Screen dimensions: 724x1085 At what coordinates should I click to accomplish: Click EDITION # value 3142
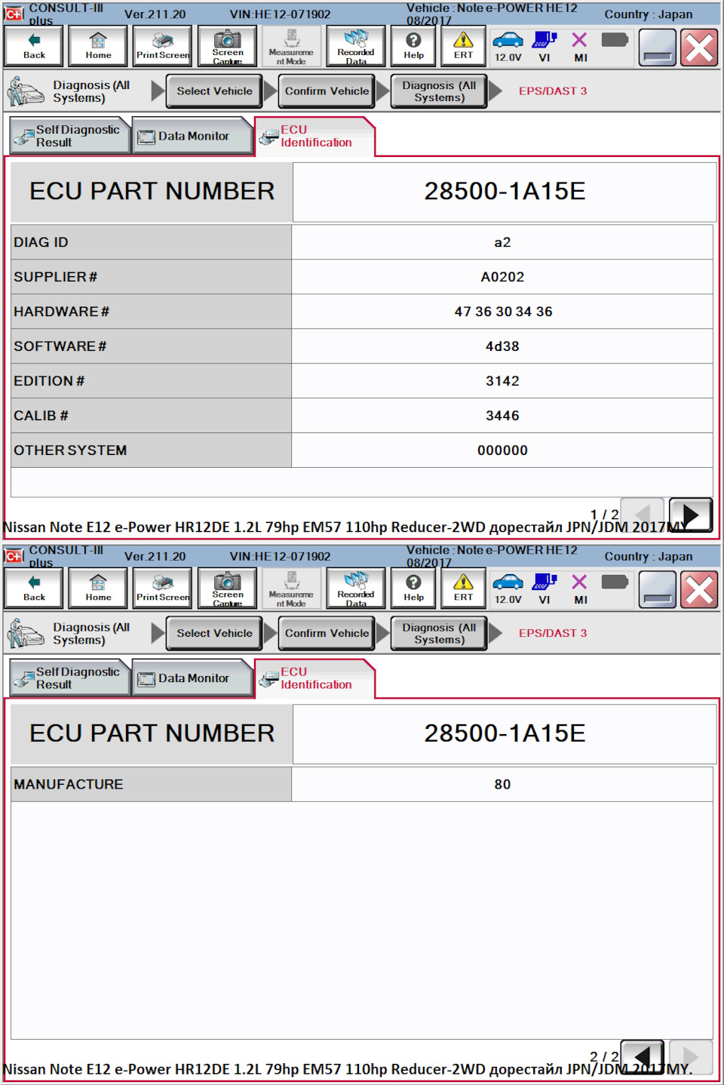(x=502, y=381)
